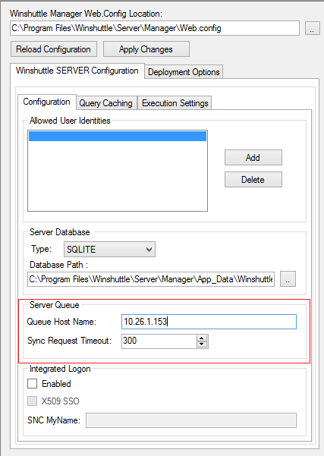Delete the selected user identity

point(253,179)
